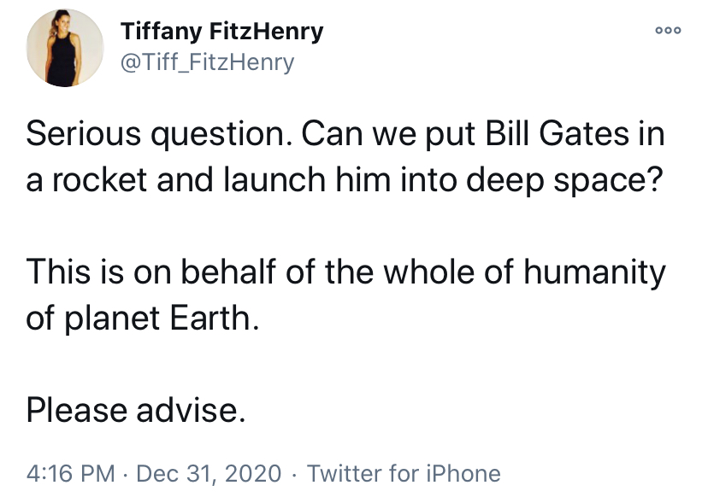
Task: Click the Dec 31, 2020 date
Action: pyautogui.click(x=208, y=473)
